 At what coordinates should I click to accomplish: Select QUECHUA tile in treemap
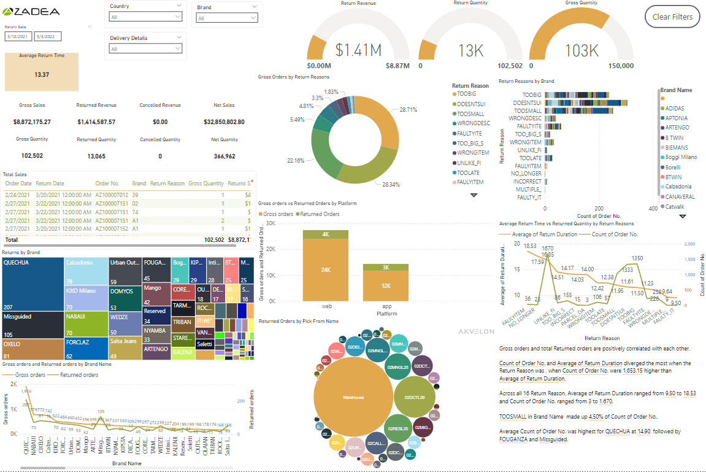33,284
